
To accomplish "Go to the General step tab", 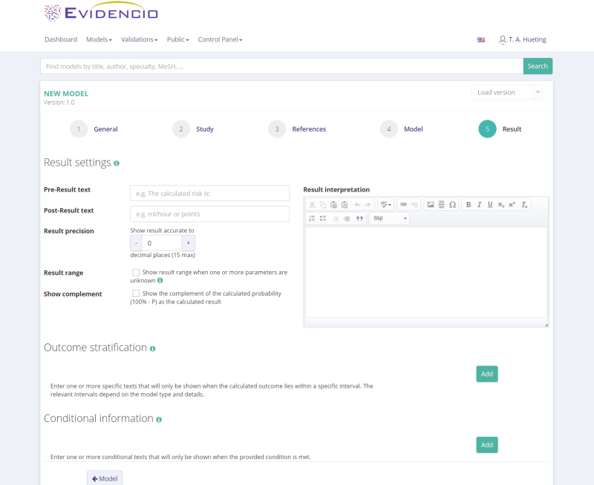I will click(x=105, y=129).
